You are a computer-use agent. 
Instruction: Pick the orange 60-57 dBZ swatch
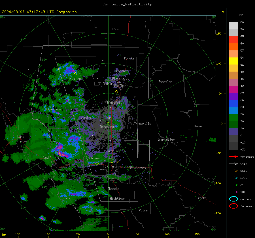[x=233, y=47]
